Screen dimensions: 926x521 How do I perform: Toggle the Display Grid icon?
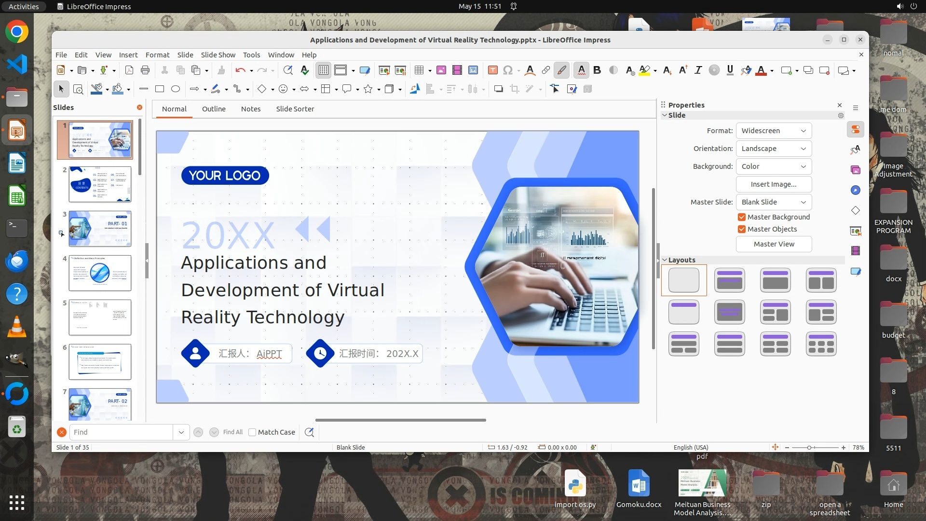(x=323, y=70)
